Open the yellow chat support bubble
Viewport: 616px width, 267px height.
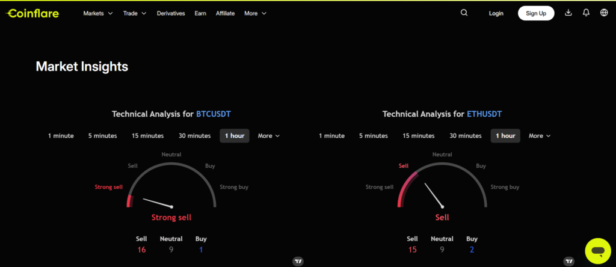(597, 250)
